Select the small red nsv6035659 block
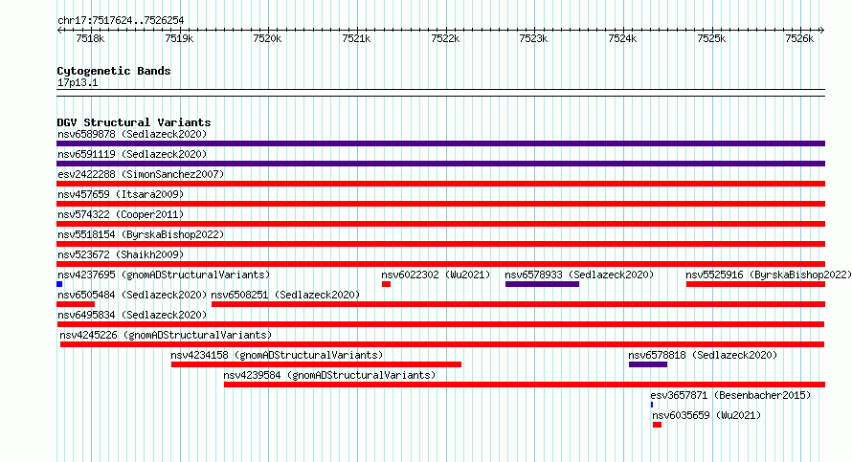This screenshot has width=852, height=462. click(657, 425)
